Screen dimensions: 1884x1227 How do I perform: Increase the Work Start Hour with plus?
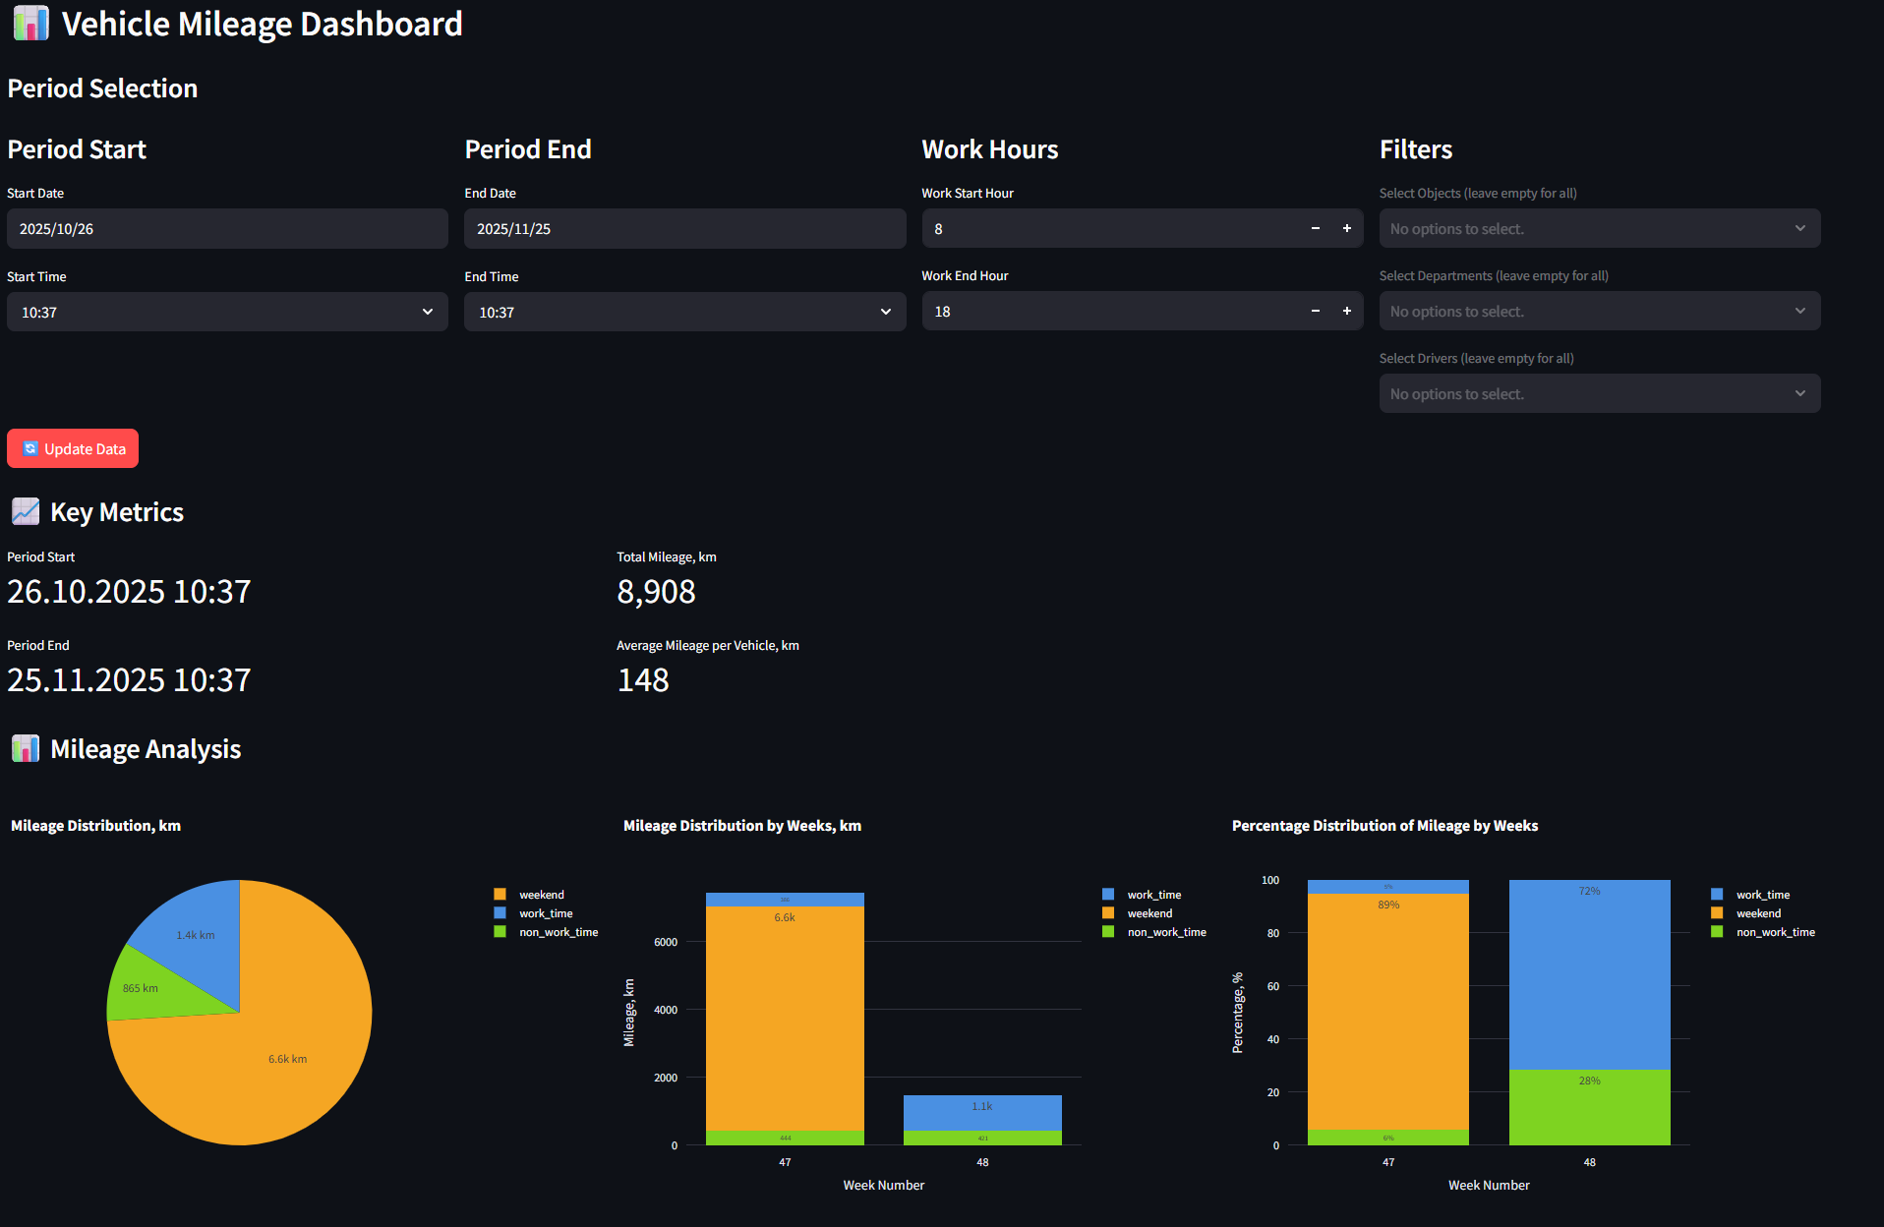pos(1346,229)
